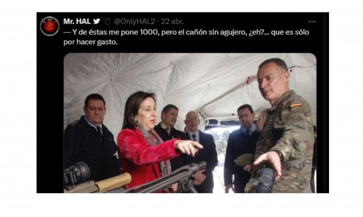The width and height of the screenshot is (363, 217).
Task: Open the three-dot more options menu
Action: pos(312,21)
